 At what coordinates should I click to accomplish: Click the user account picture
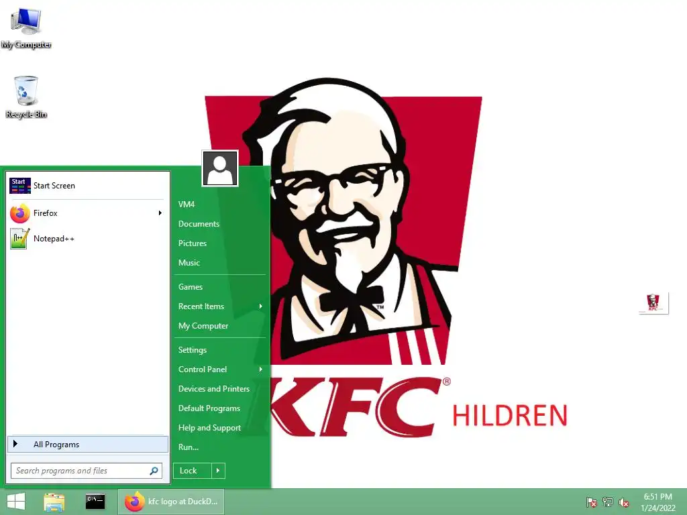coord(220,168)
